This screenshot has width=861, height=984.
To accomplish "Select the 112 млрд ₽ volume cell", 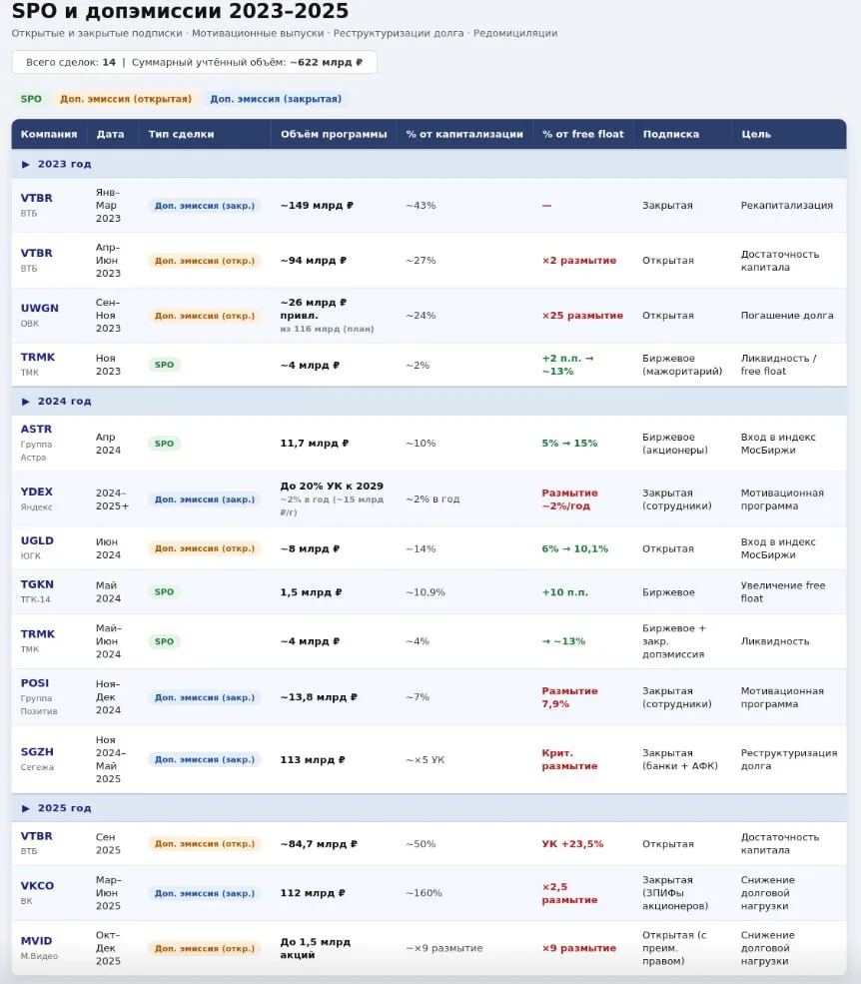I will click(313, 893).
